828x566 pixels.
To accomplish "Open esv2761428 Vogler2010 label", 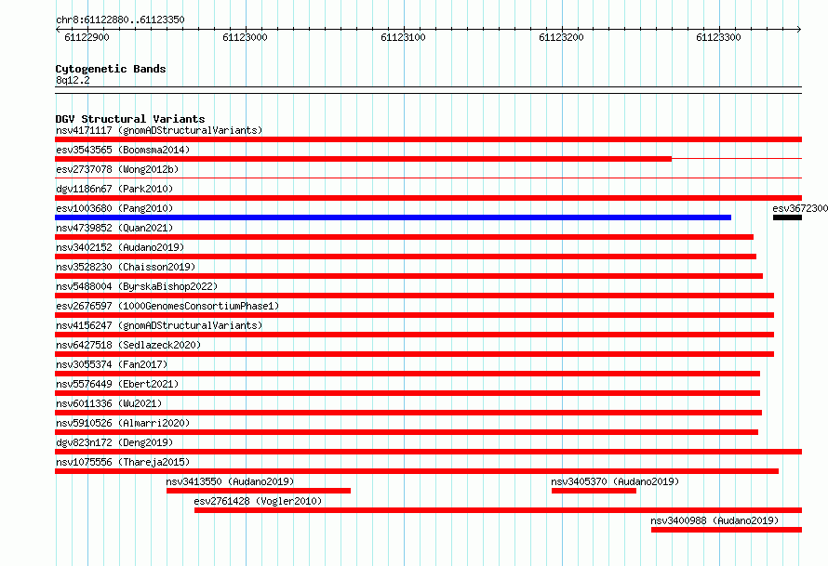I will click(258, 501).
